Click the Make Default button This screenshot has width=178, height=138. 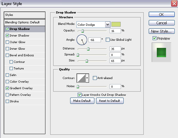tap(82, 101)
